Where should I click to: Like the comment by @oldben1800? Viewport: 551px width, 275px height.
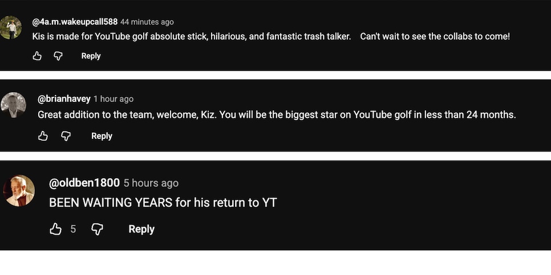click(55, 229)
